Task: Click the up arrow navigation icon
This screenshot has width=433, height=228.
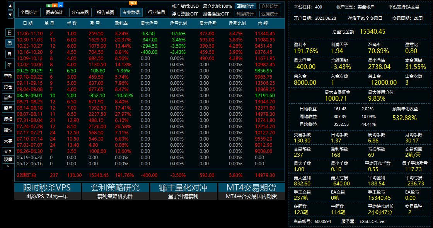Action: click(10, 5)
